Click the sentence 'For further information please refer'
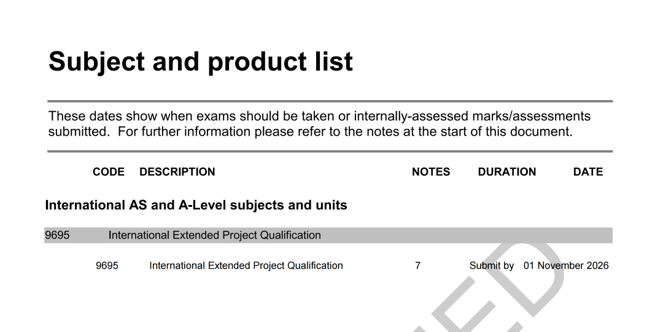Image resolution: width=663 pixels, height=332 pixels. [345, 131]
